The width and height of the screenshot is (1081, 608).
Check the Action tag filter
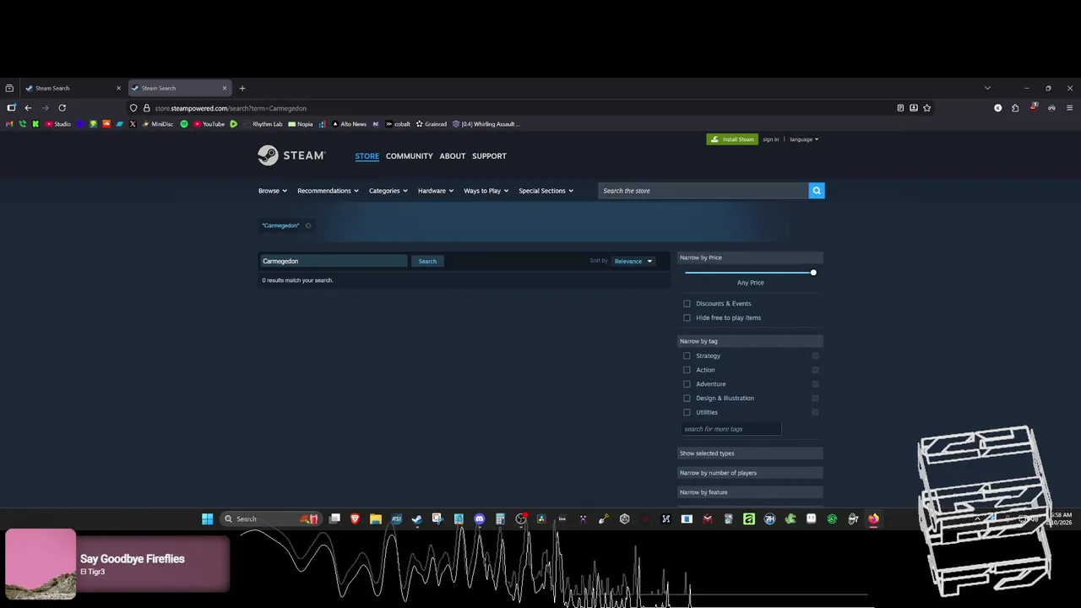pos(687,370)
